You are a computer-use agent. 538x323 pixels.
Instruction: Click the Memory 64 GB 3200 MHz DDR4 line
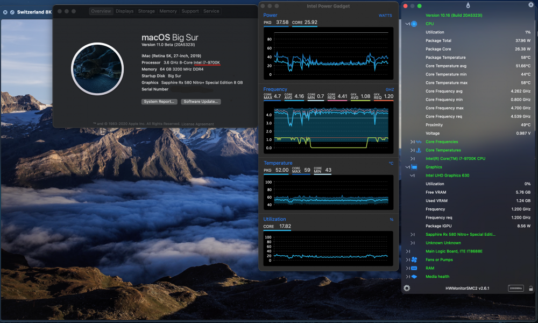coord(172,69)
